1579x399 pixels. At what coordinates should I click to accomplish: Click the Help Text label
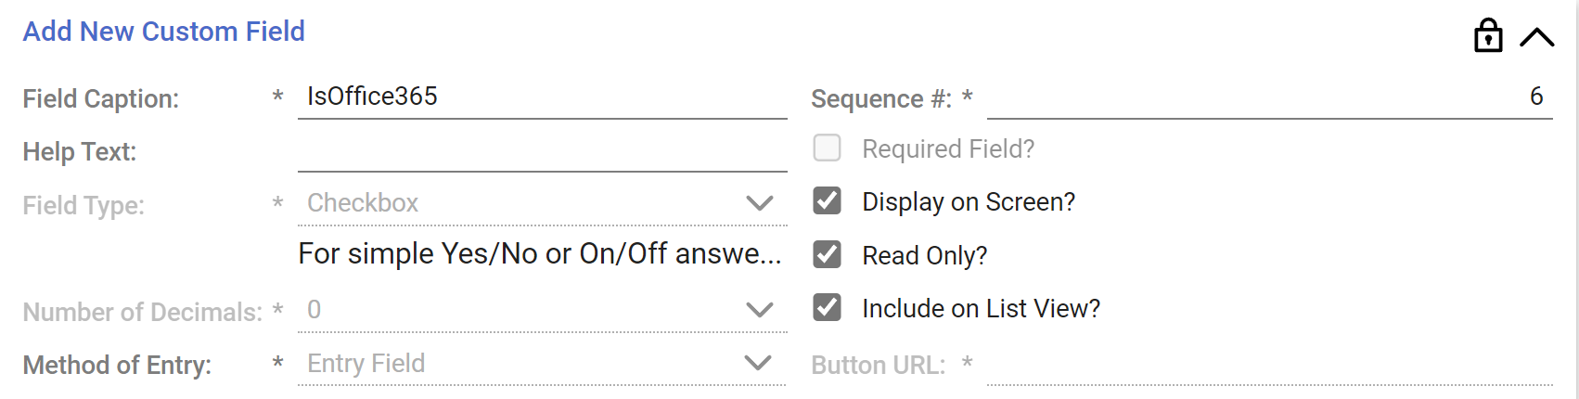(80, 151)
